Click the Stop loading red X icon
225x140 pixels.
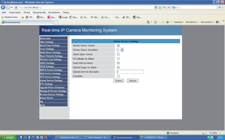(169, 8)
